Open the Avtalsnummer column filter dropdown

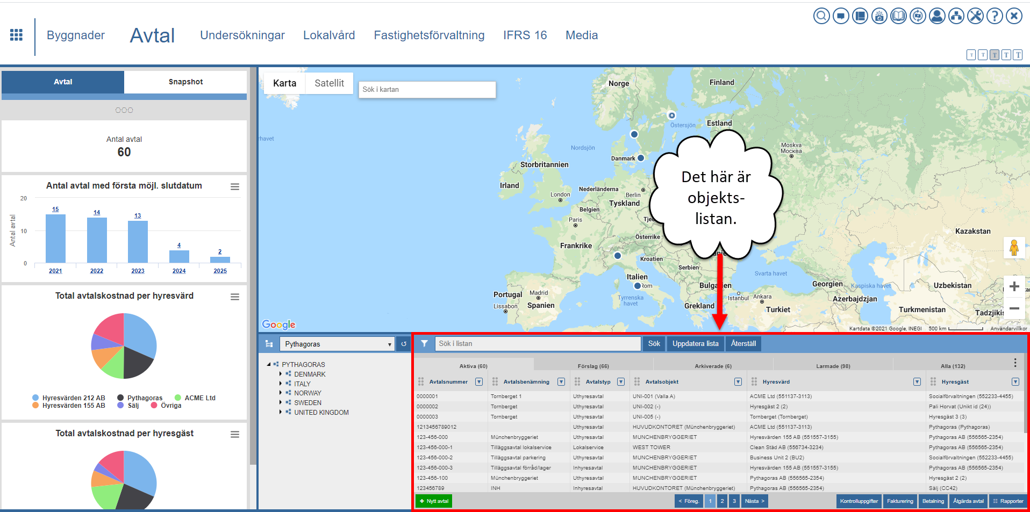[479, 382]
